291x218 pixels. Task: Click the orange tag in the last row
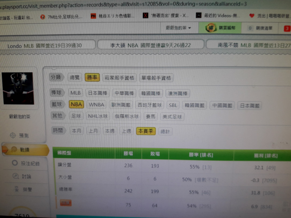coord(66,203)
